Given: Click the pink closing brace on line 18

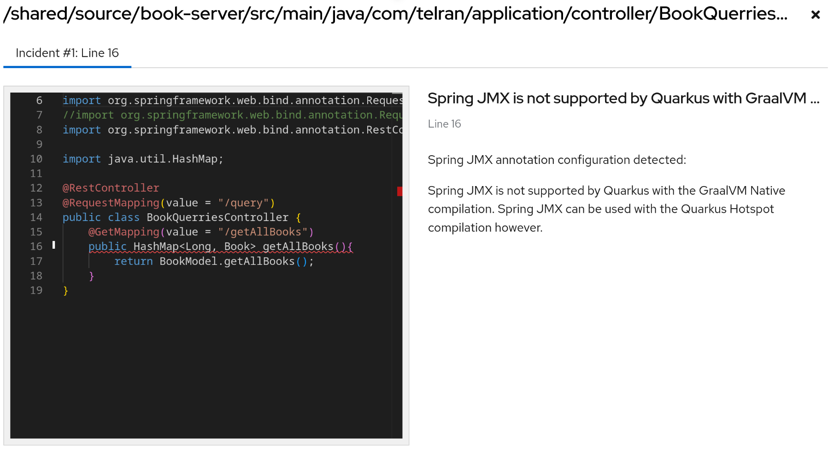Looking at the screenshot, I should tap(91, 276).
